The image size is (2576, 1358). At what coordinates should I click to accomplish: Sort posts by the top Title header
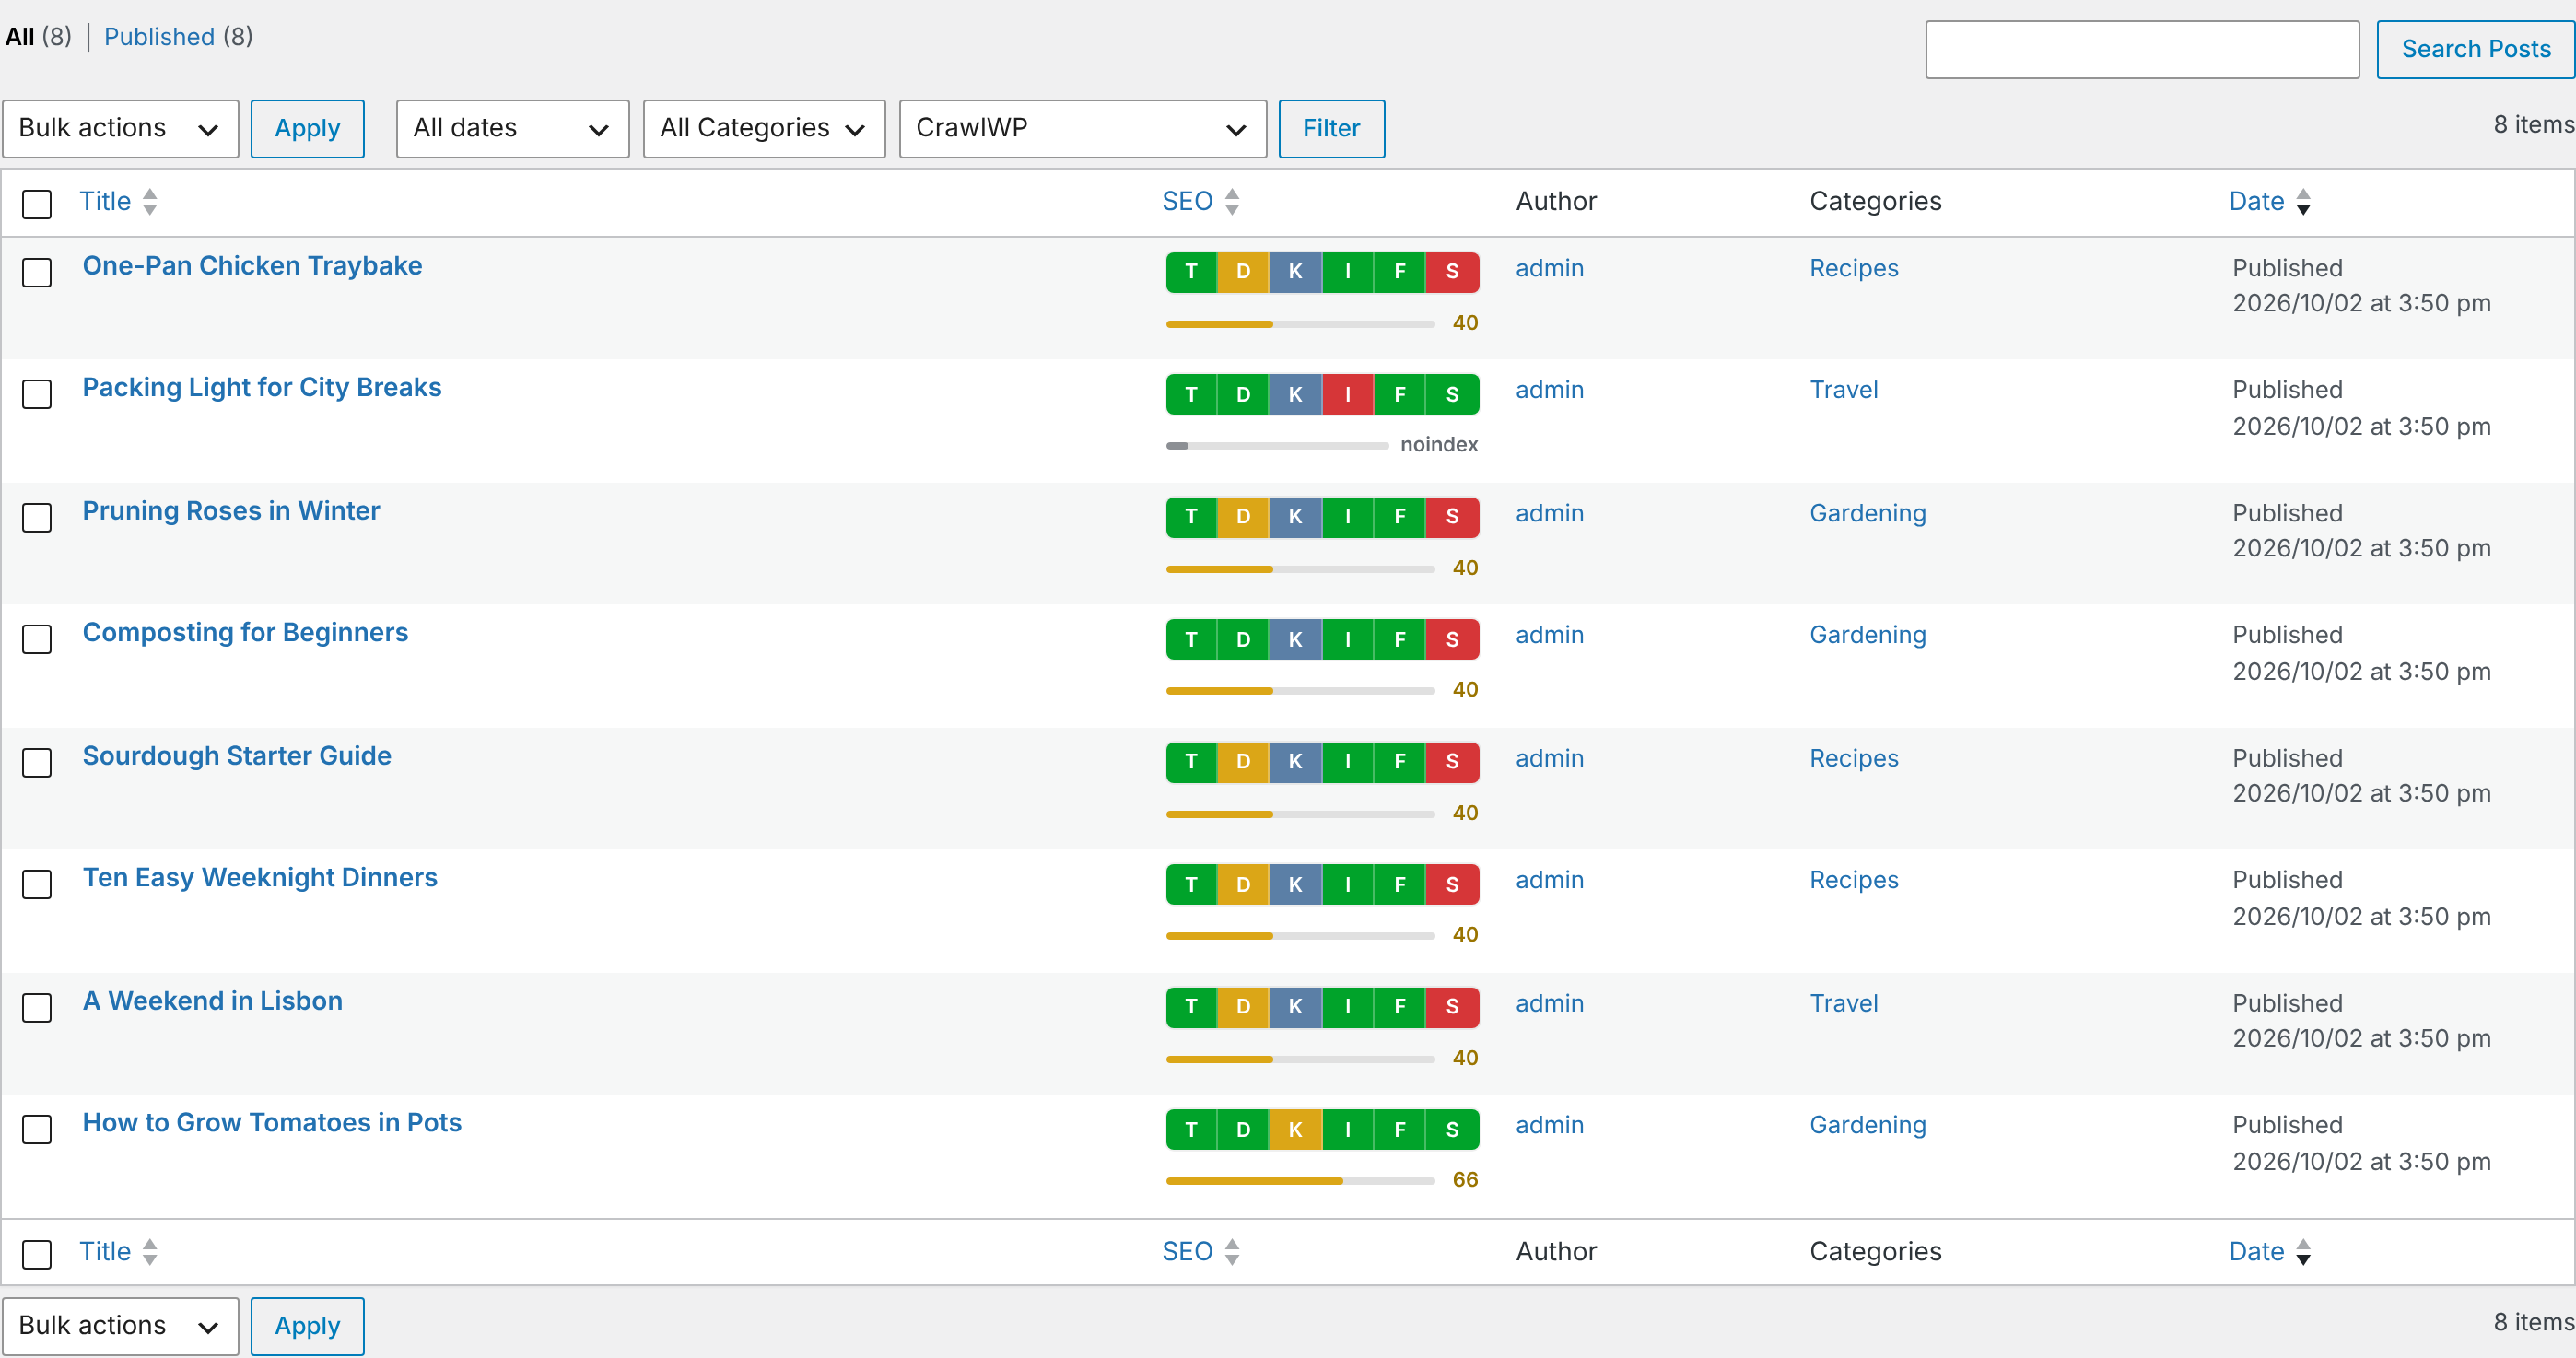[x=105, y=202]
